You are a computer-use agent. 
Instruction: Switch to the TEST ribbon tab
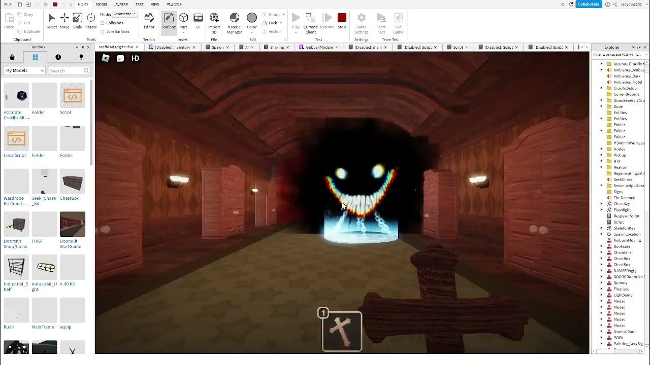[x=139, y=4]
